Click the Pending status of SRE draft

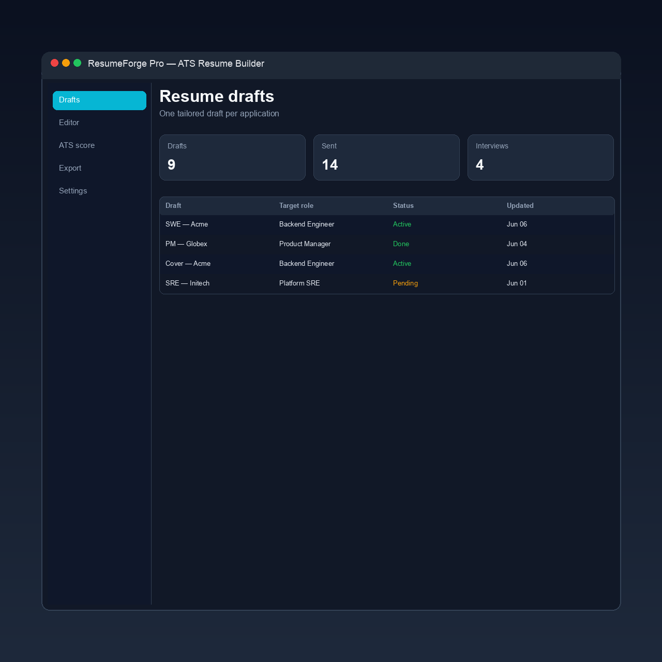pyautogui.click(x=405, y=283)
